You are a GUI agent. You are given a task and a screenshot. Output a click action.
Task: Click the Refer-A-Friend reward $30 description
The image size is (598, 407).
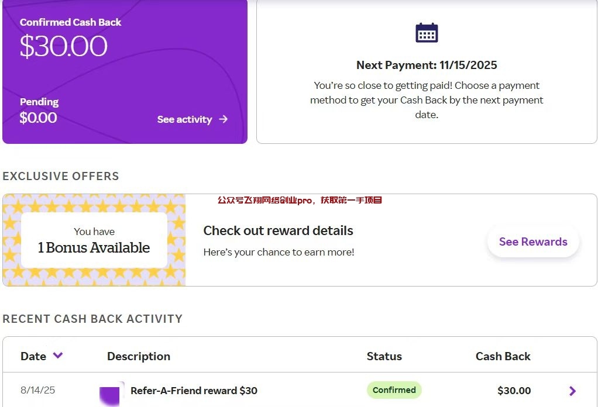(194, 391)
